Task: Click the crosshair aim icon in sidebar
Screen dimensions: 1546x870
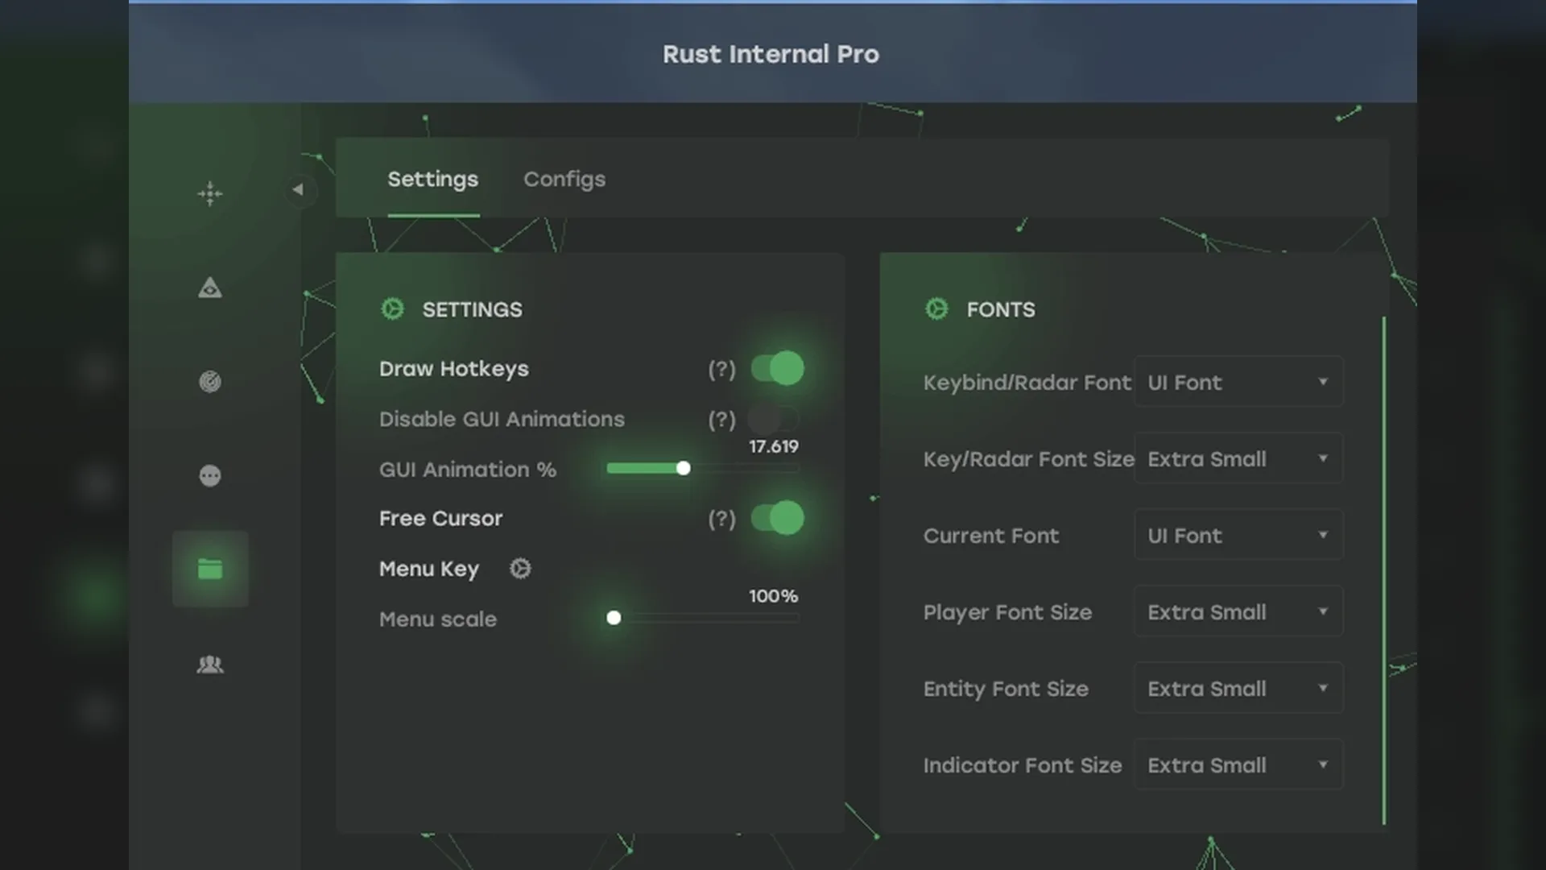Action: pyautogui.click(x=210, y=193)
